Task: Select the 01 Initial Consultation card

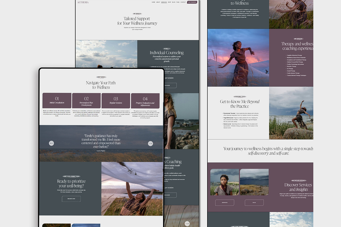Action: [57, 100]
